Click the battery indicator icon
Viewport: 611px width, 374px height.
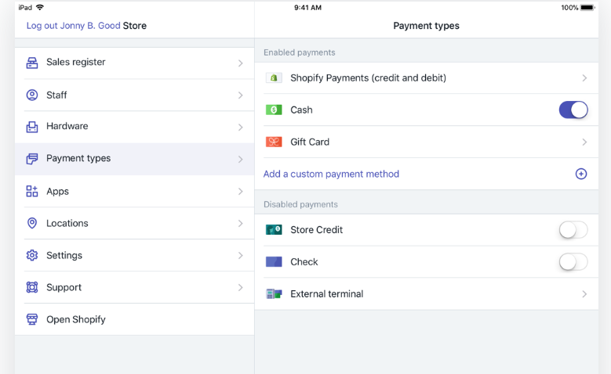pyautogui.click(x=587, y=7)
